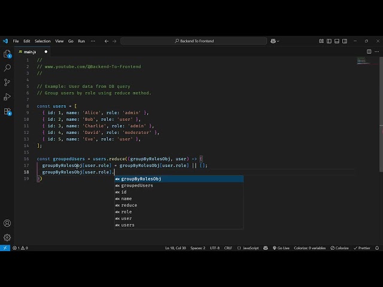Select name suggestion
The width and height of the screenshot is (383, 287).
pyautogui.click(x=179, y=199)
